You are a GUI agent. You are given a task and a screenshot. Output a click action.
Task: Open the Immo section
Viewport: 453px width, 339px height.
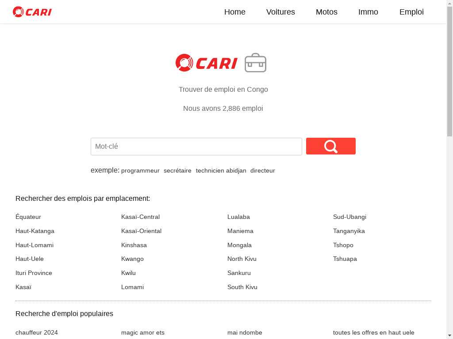[368, 12]
